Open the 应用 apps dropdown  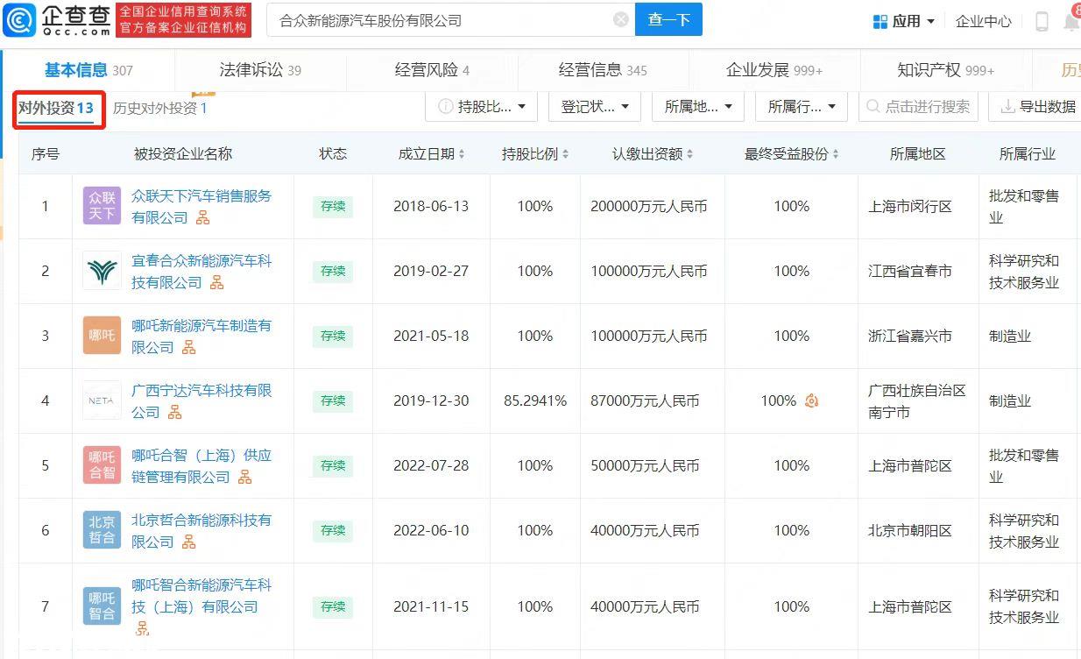904,21
